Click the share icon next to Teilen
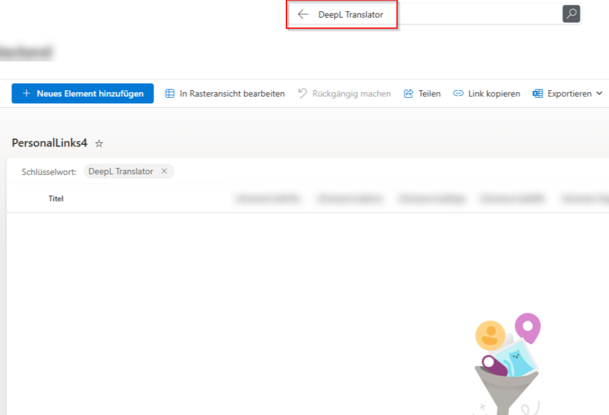This screenshot has width=609, height=415. pyautogui.click(x=408, y=93)
